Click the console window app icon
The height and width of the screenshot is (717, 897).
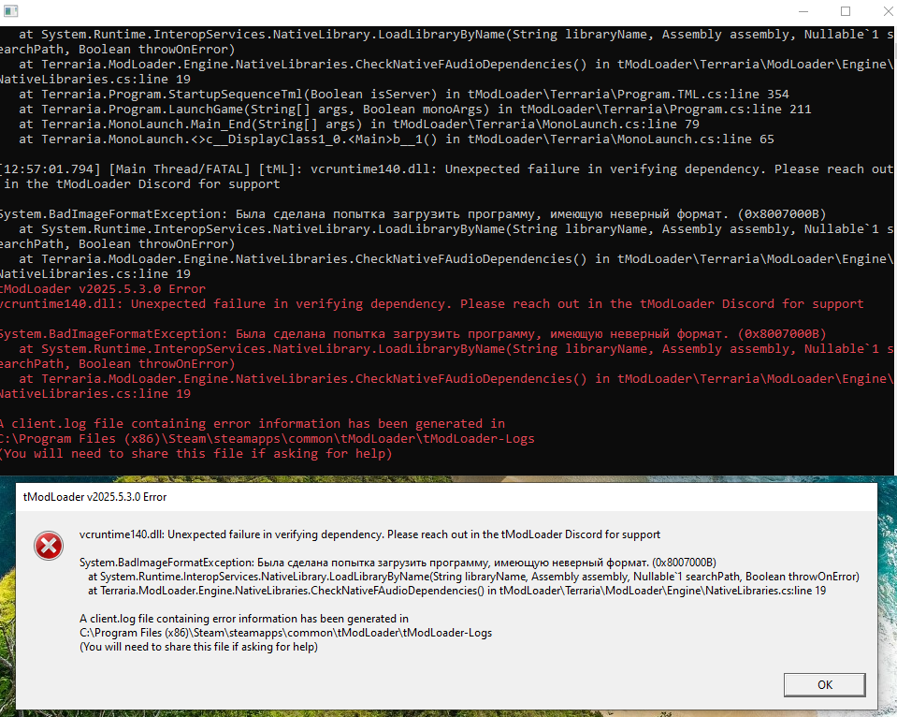click(x=10, y=11)
